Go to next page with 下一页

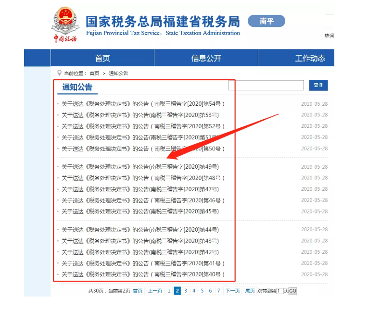pyautogui.click(x=232, y=291)
